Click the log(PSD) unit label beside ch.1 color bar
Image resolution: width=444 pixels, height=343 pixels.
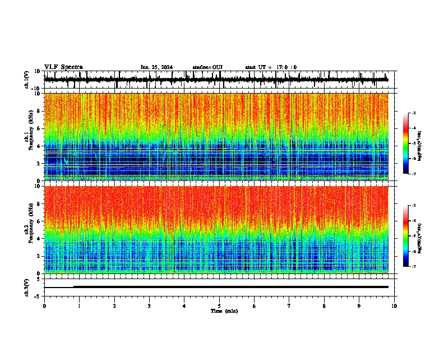pos(420,146)
